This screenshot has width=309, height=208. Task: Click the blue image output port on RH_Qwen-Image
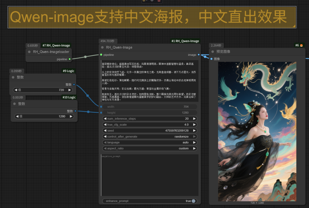click(x=199, y=55)
